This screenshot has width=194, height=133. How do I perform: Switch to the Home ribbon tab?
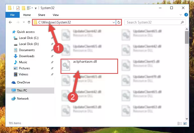(27, 15)
